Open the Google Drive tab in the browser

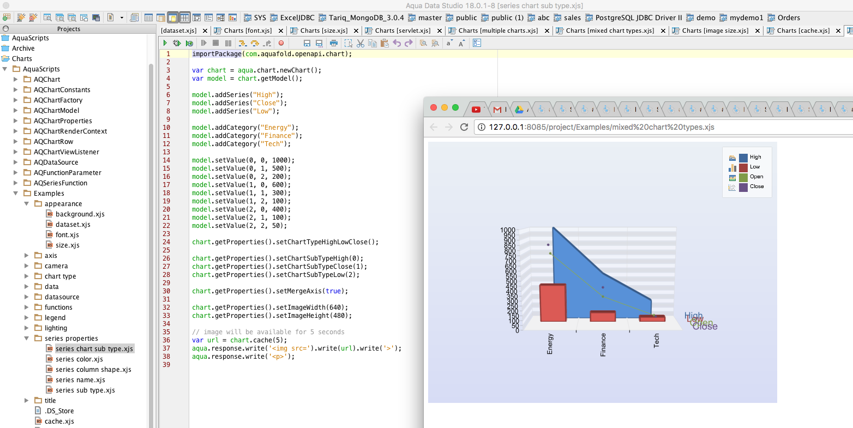(519, 110)
